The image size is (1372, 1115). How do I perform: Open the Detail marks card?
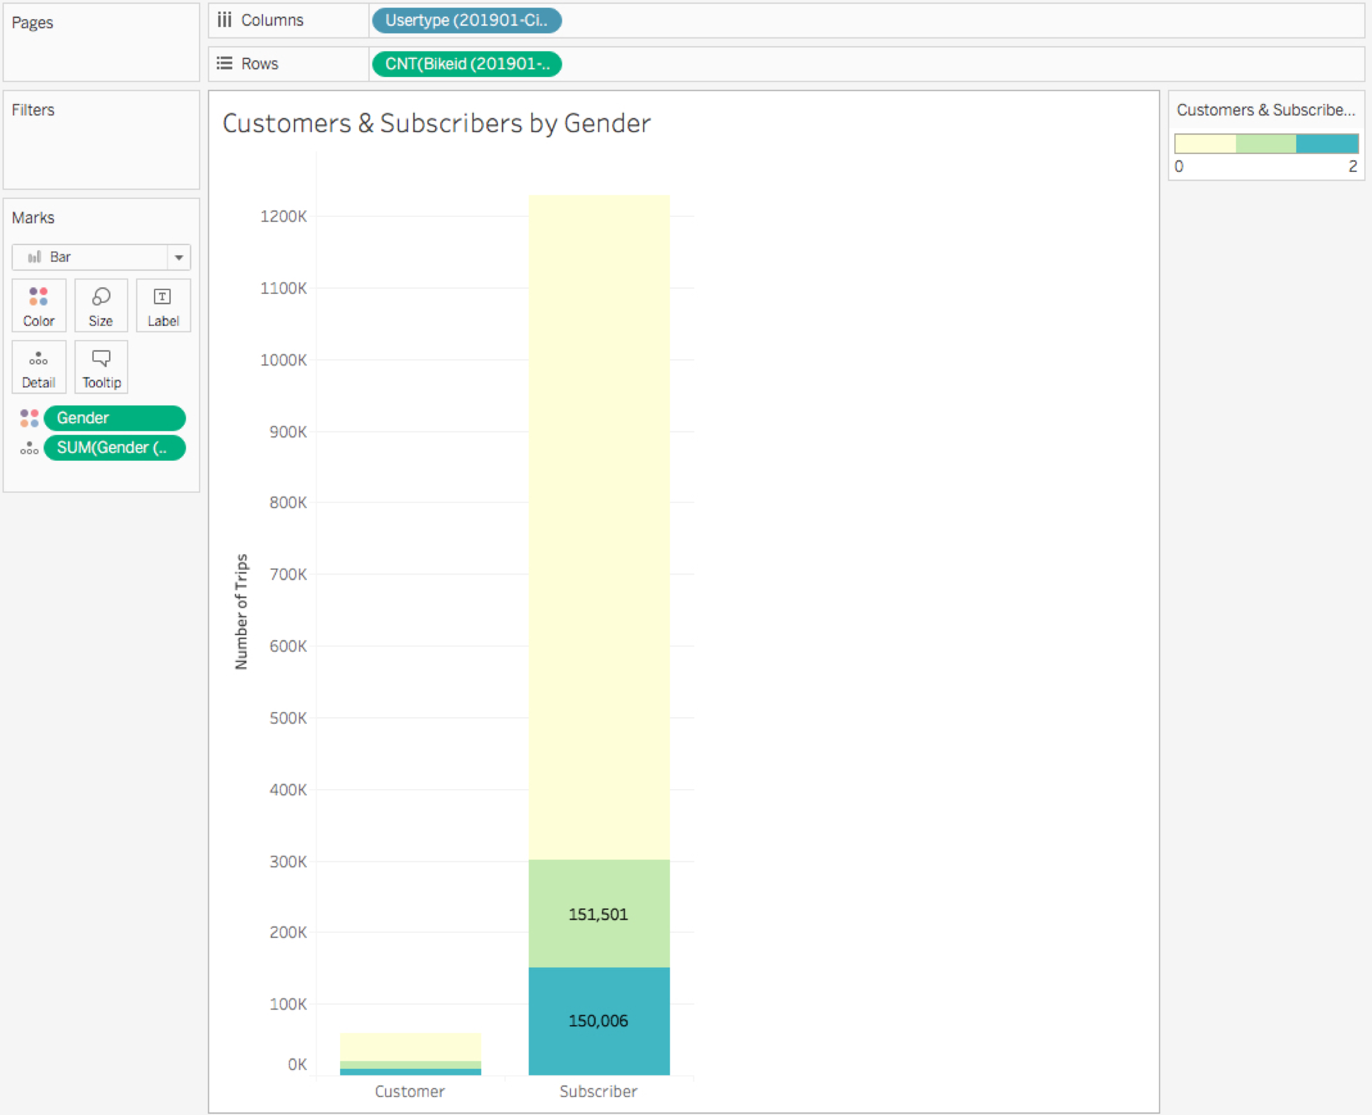(x=39, y=367)
